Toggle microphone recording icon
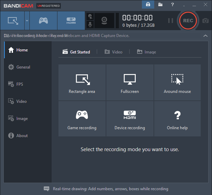 90,24
